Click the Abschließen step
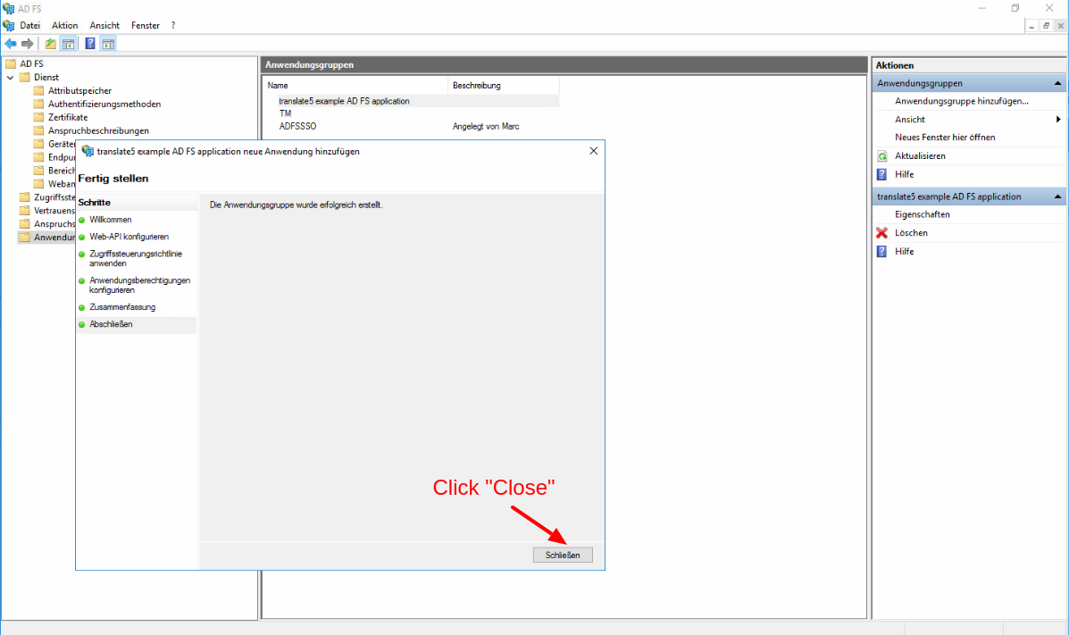The height and width of the screenshot is (635, 1069). coord(111,324)
